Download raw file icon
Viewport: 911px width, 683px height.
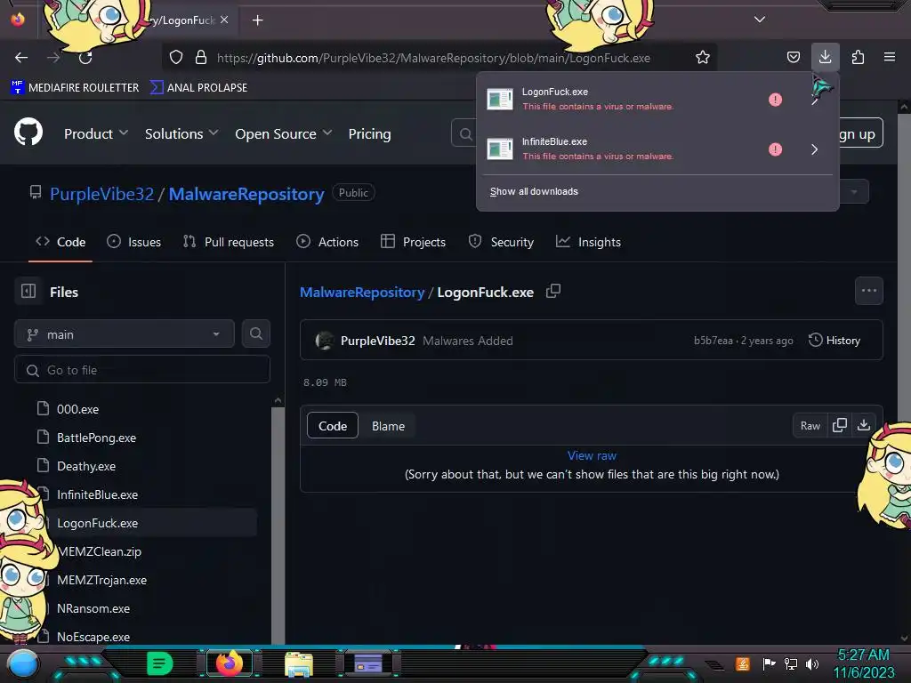coord(863,426)
